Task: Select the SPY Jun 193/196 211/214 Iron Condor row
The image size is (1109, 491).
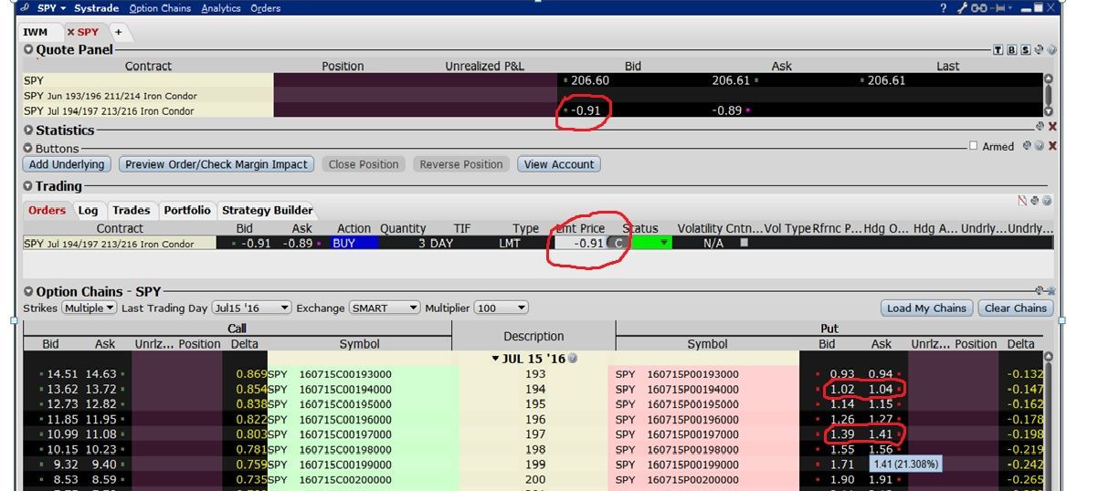Action: tap(533, 96)
